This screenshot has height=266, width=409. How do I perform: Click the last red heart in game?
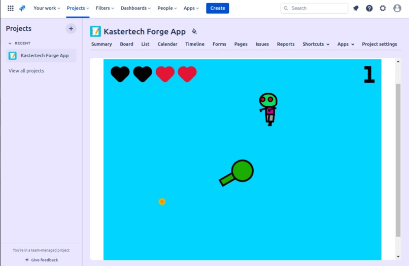(187, 74)
